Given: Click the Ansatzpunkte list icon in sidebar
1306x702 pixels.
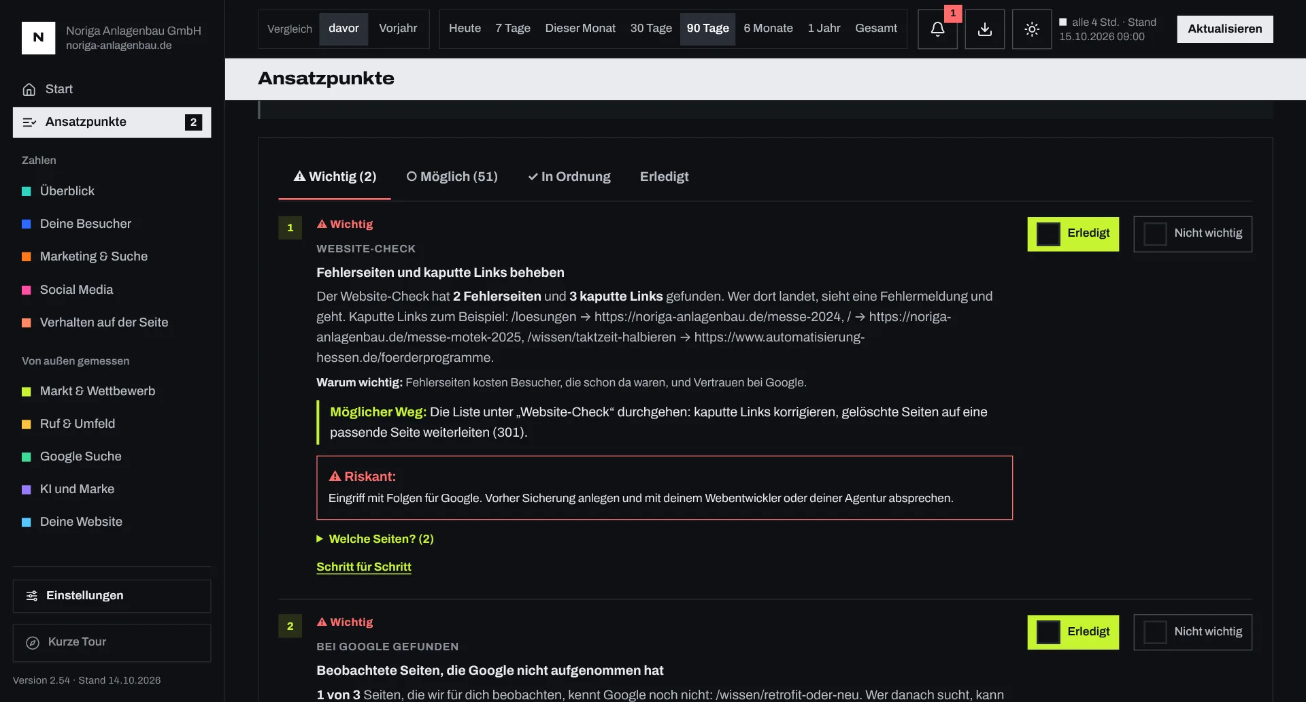Looking at the screenshot, I should coord(29,122).
